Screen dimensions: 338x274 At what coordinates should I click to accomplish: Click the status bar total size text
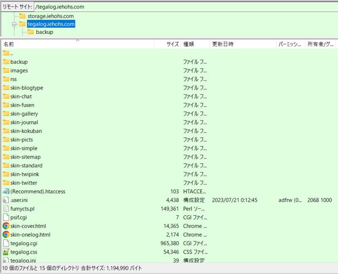pos(111,268)
